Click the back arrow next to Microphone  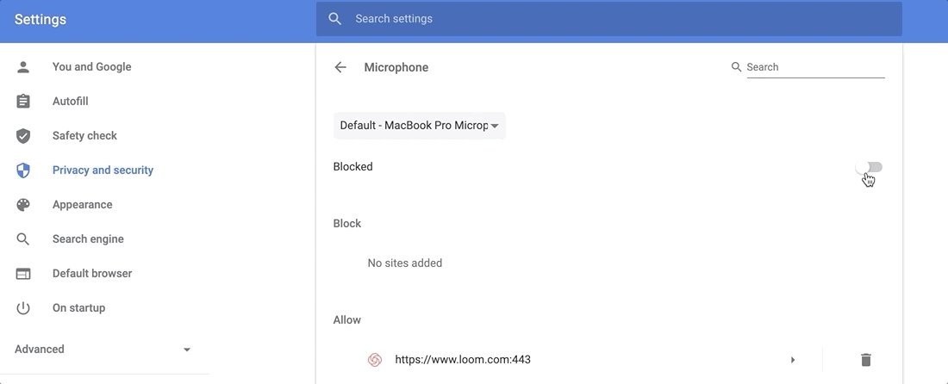[x=340, y=67]
